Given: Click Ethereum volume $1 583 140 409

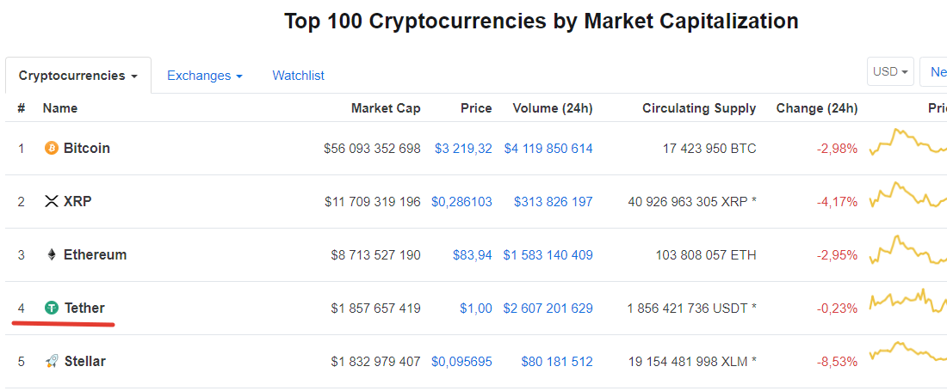Looking at the screenshot, I should (548, 255).
